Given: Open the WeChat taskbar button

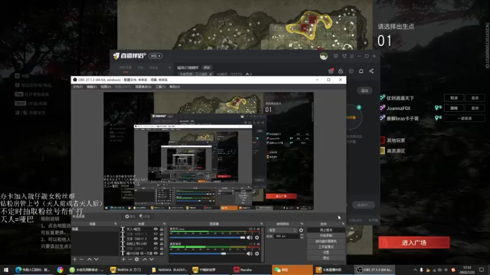Looking at the screenshot, I should (x=292, y=269).
